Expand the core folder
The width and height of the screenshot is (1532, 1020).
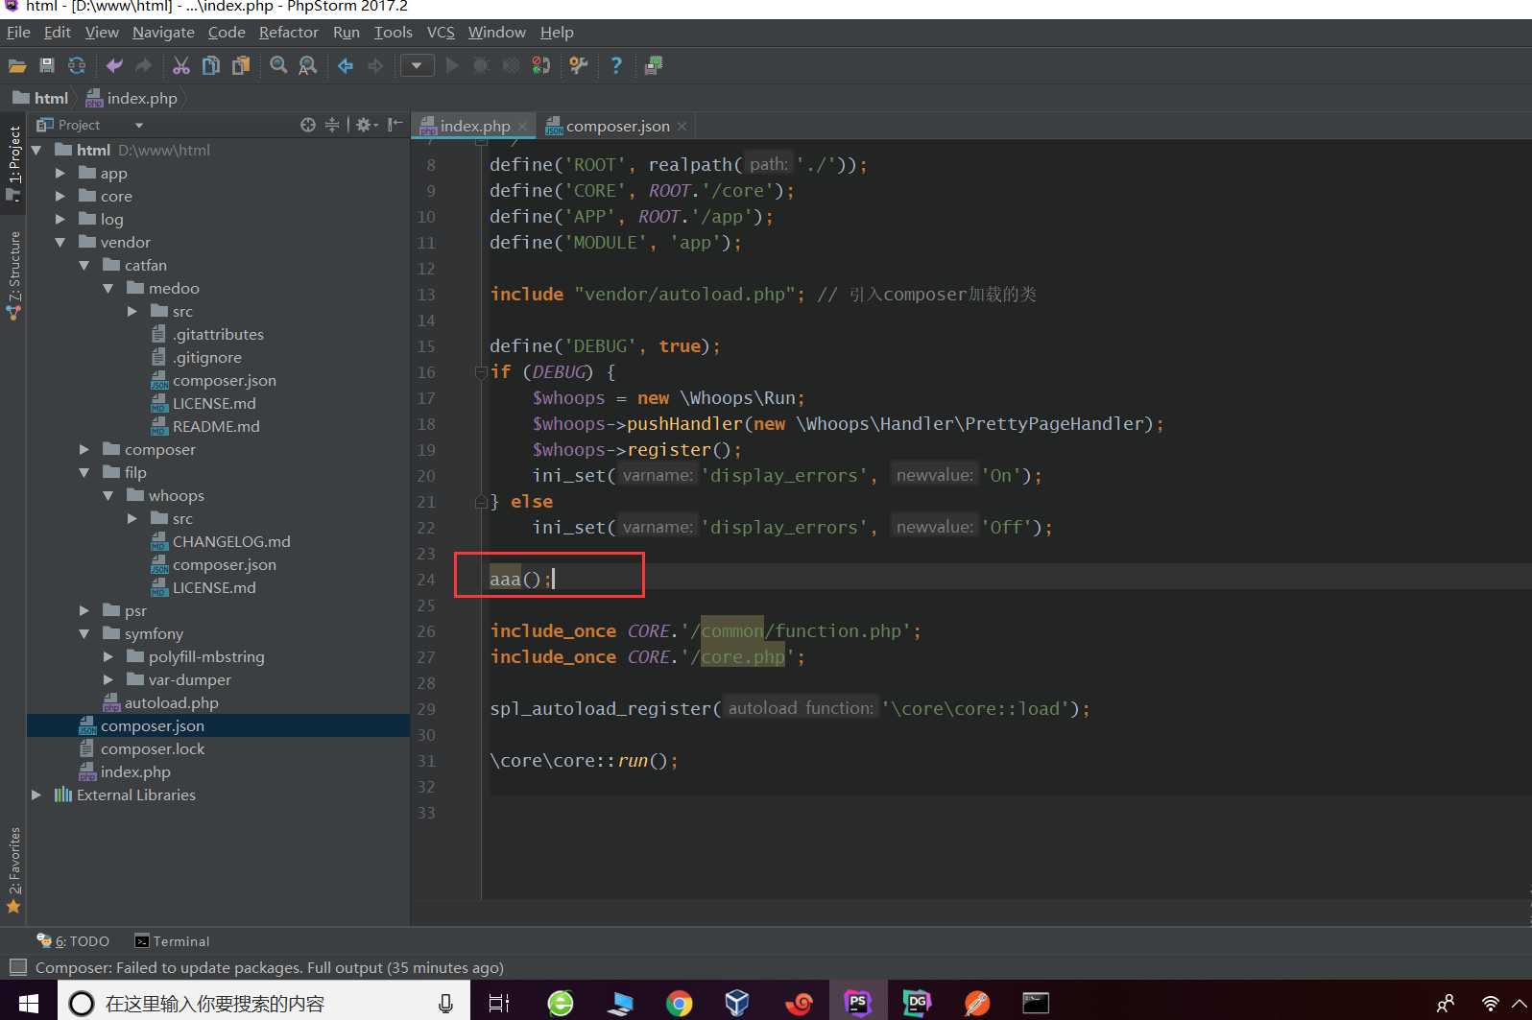coord(60,196)
